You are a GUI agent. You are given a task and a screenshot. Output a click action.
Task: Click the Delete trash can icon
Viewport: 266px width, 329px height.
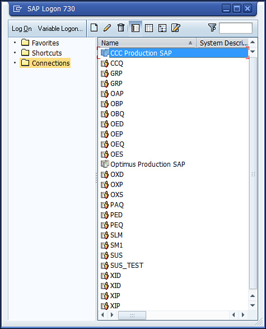(x=121, y=28)
